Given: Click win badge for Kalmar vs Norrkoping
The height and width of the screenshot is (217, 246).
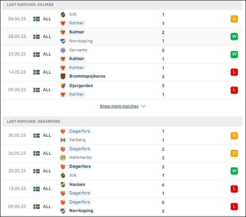Looking at the screenshot, I should 234,37.
